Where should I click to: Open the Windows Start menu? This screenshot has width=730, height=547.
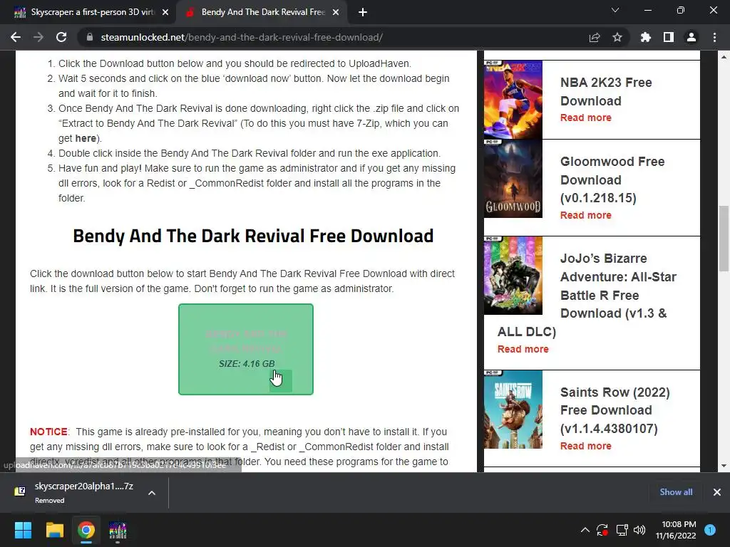[x=23, y=530]
